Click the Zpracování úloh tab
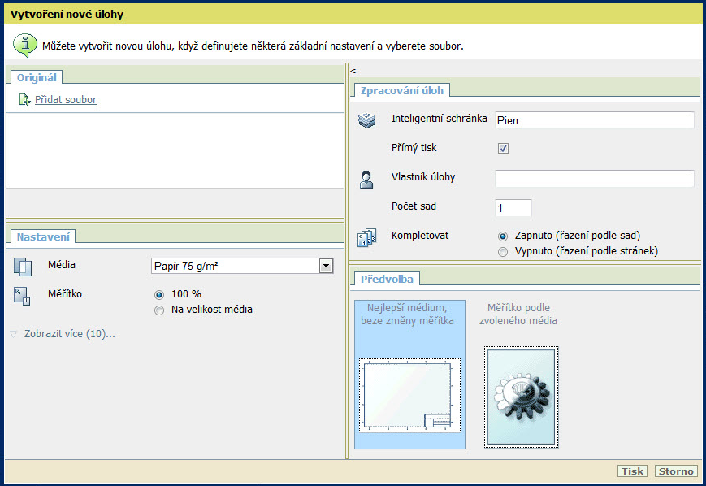 tap(401, 90)
